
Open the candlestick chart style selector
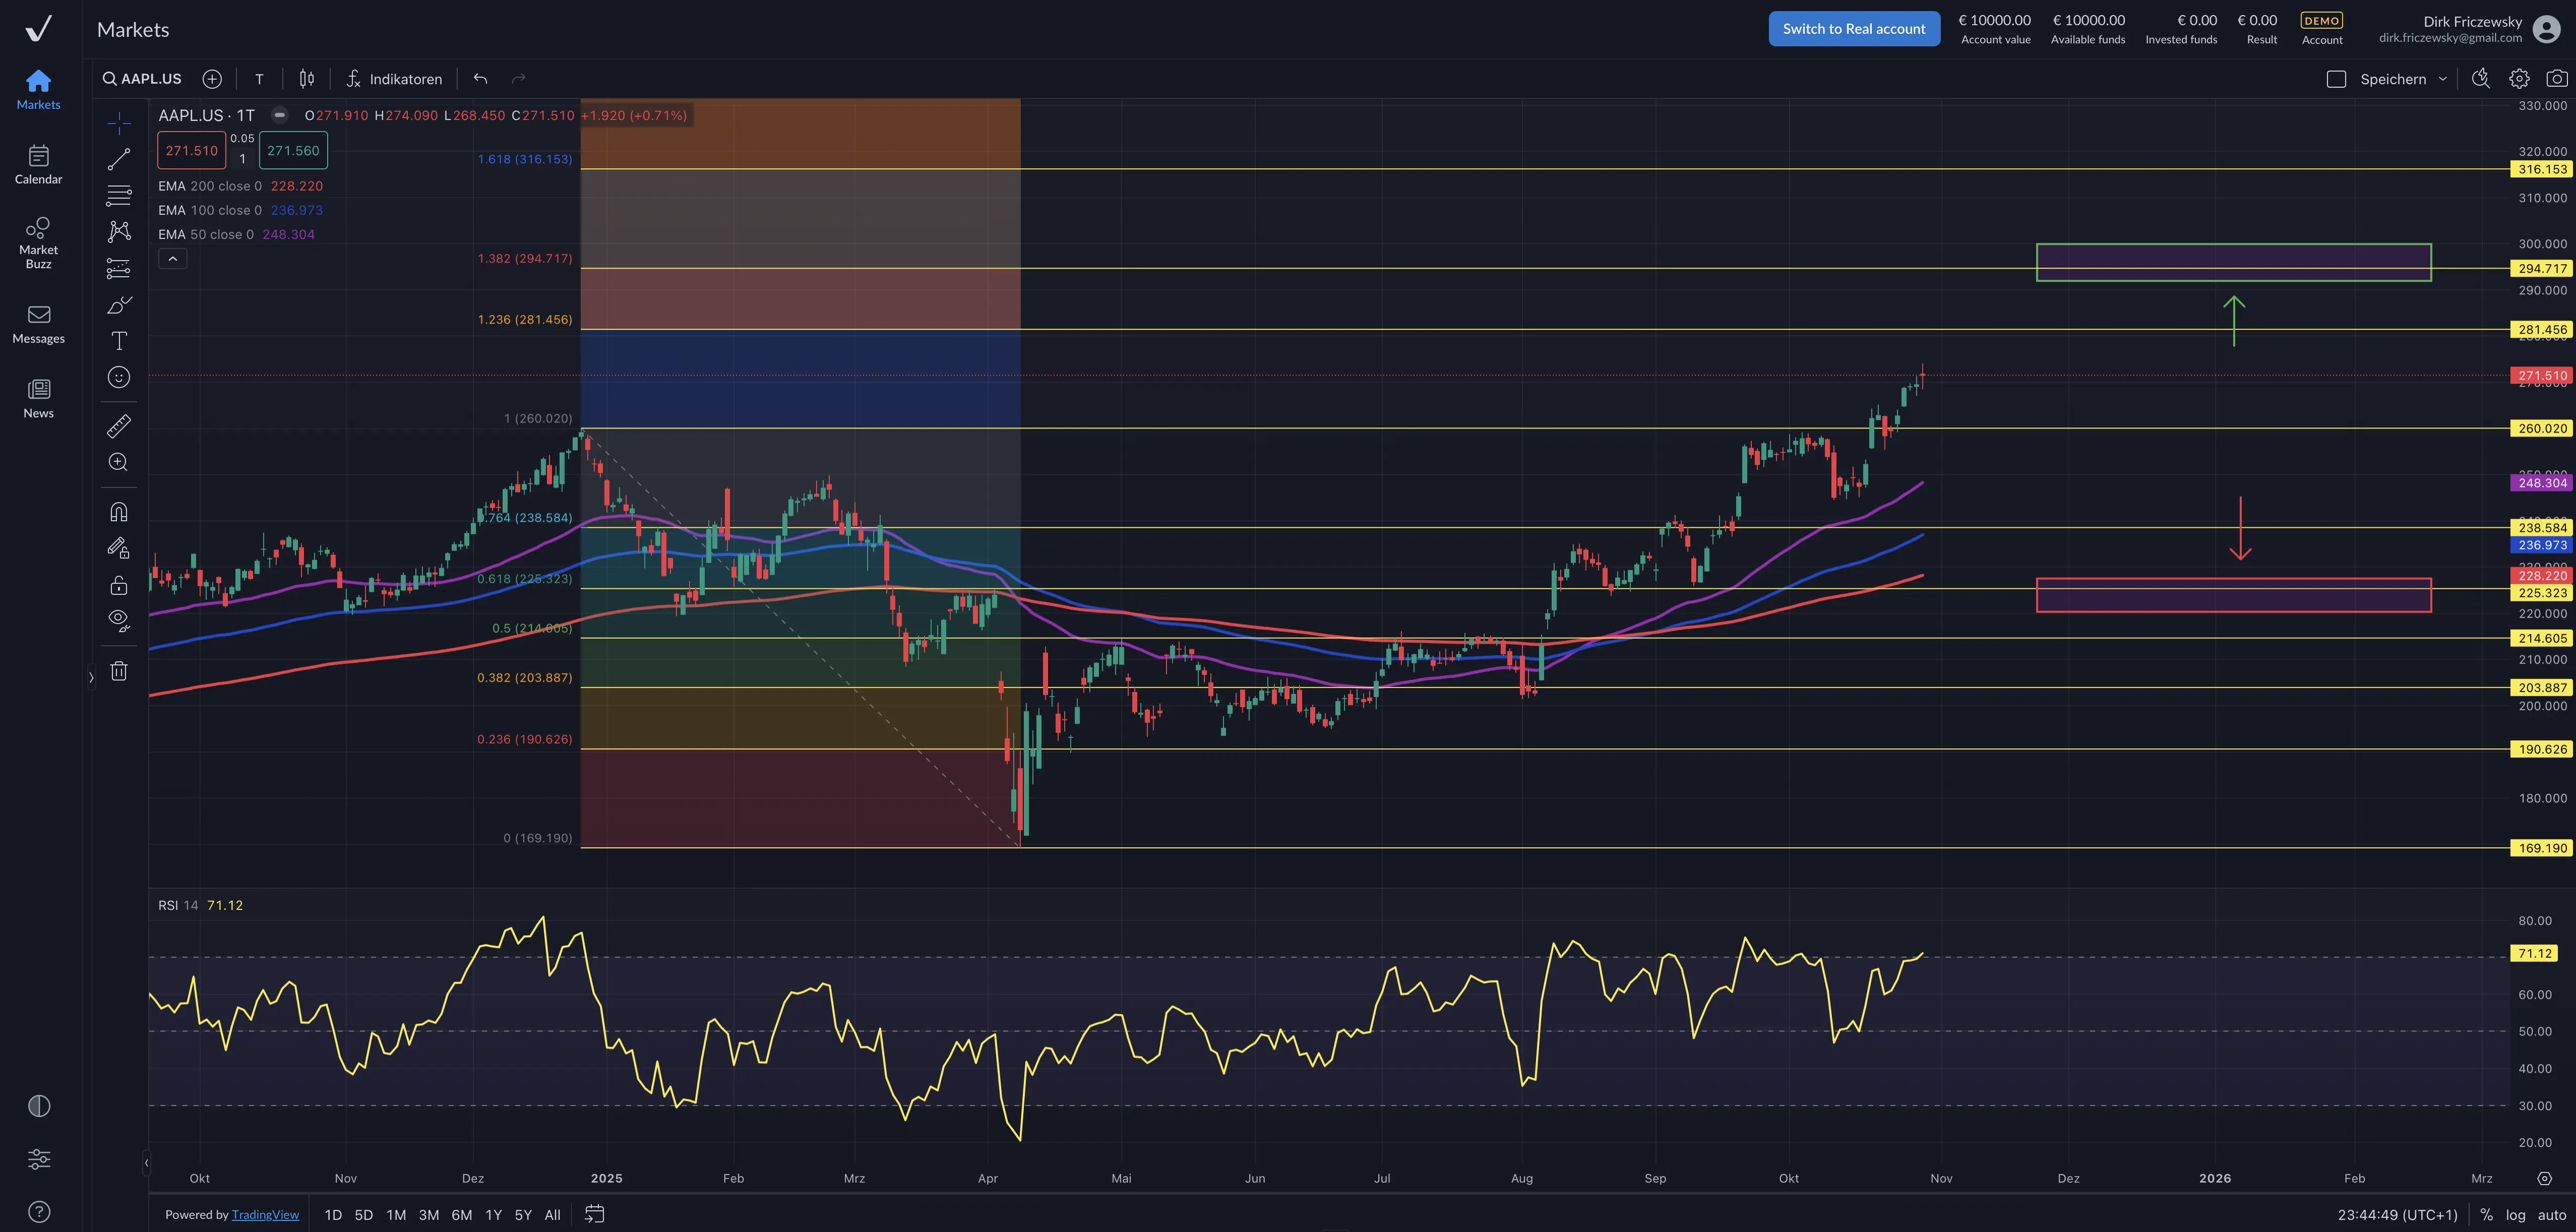pyautogui.click(x=307, y=79)
